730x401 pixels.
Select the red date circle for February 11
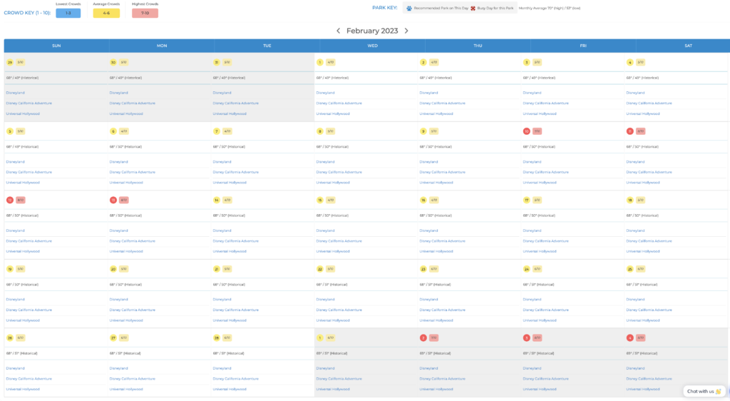click(x=630, y=131)
